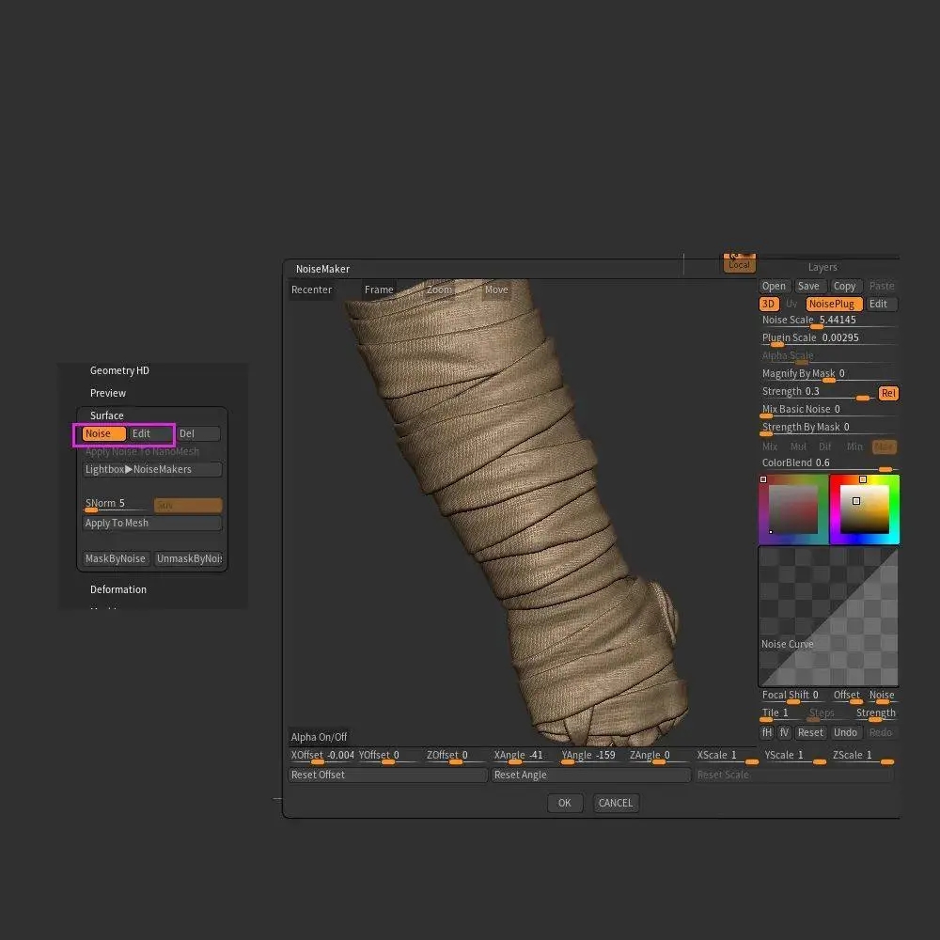The height and width of the screenshot is (940, 940).
Task: Click the rainbow color picker square
Action: 864,509
